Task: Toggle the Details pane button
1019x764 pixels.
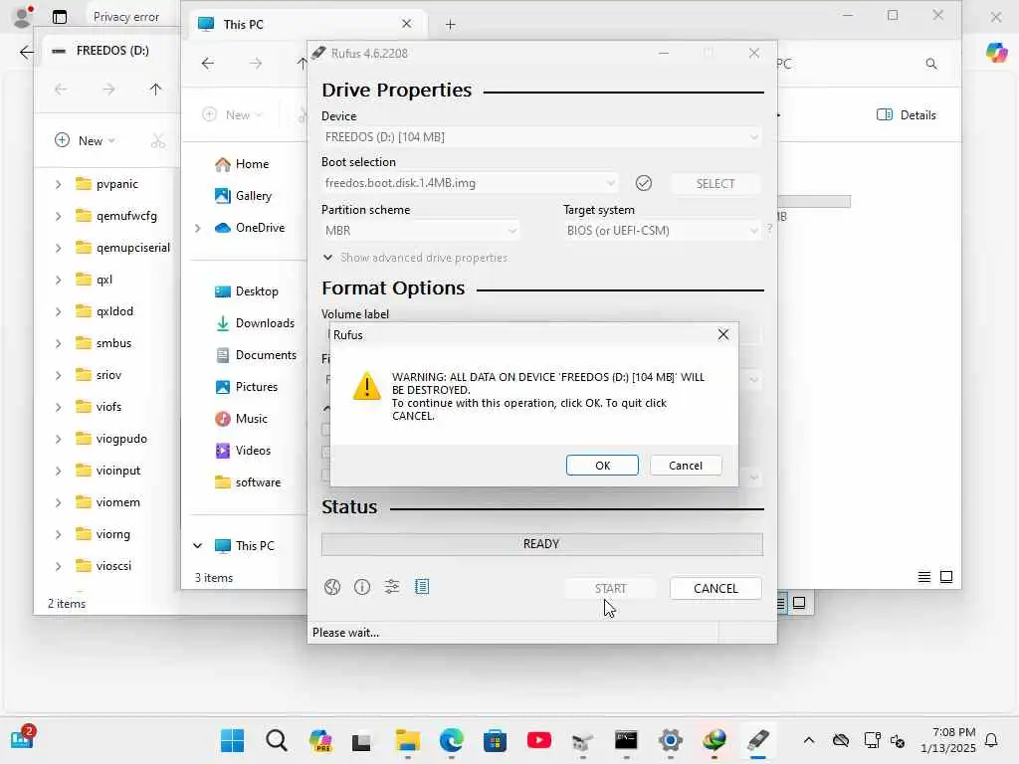Action: point(907,115)
